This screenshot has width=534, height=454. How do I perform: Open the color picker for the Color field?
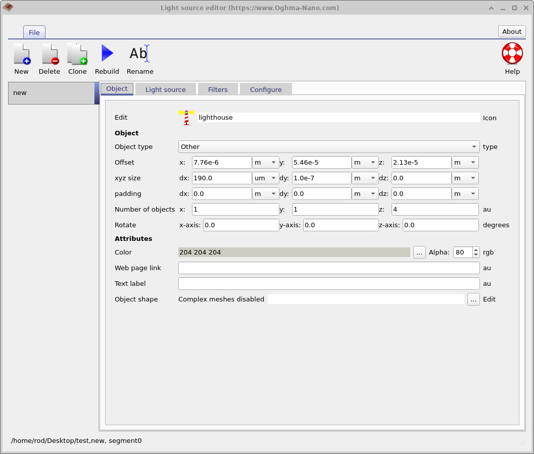[419, 252]
